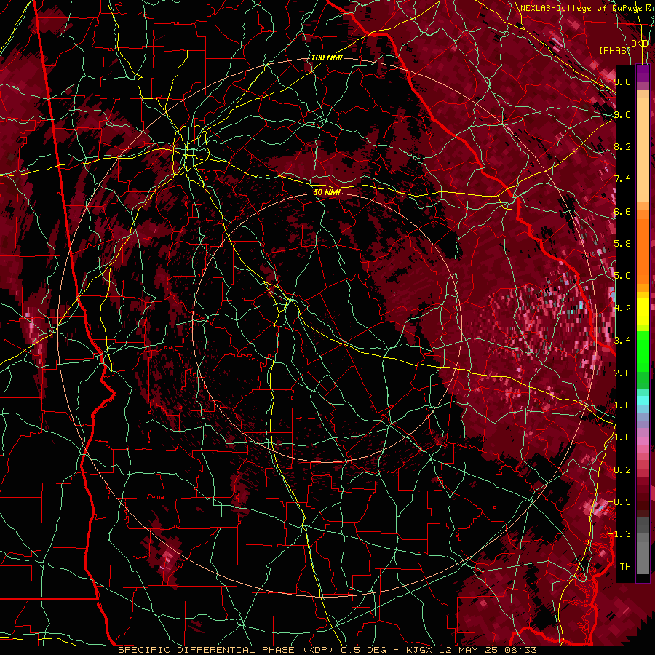This screenshot has height=655, width=655.
Task: Click the orange band in the color scale
Action: click(643, 247)
